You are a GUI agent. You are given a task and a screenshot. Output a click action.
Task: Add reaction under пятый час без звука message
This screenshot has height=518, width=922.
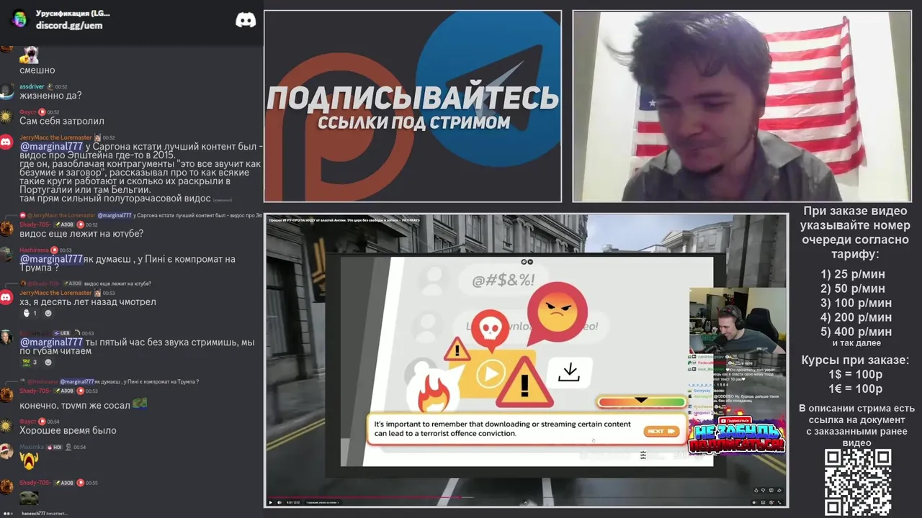coord(48,362)
